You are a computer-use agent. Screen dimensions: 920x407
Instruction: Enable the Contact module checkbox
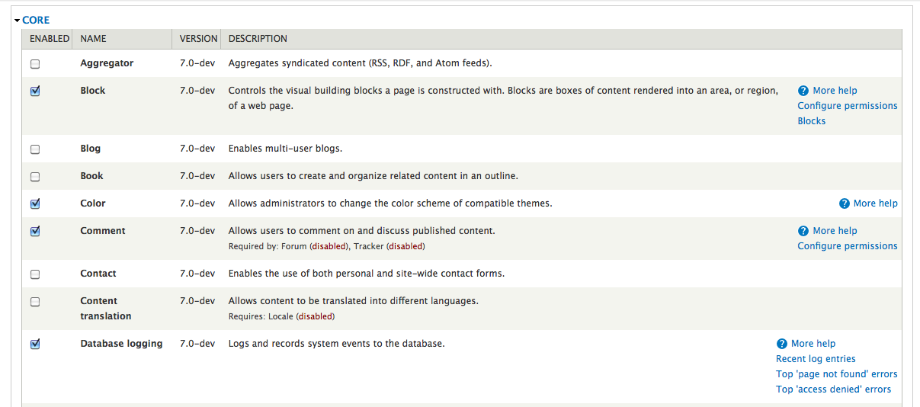coord(35,274)
